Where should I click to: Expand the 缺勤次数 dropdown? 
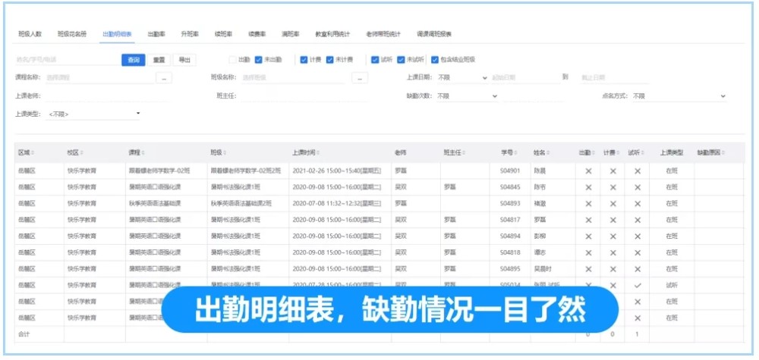tap(467, 96)
